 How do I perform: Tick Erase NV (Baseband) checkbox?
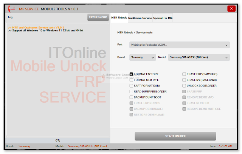(184, 80)
